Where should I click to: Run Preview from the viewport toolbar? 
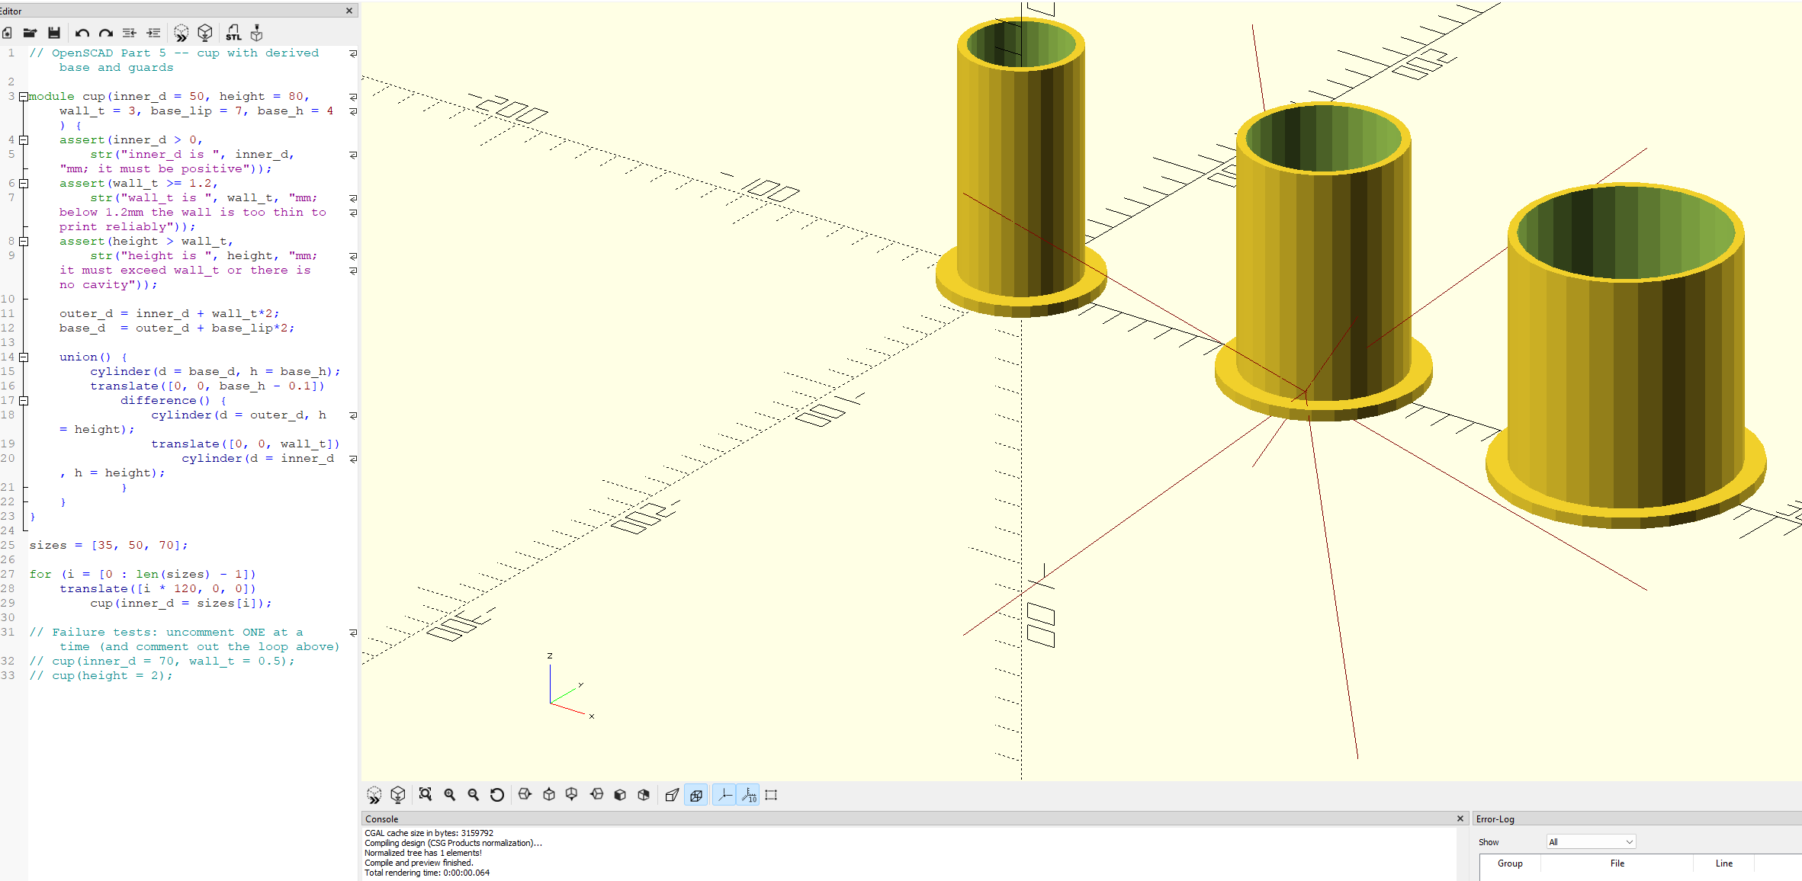374,795
